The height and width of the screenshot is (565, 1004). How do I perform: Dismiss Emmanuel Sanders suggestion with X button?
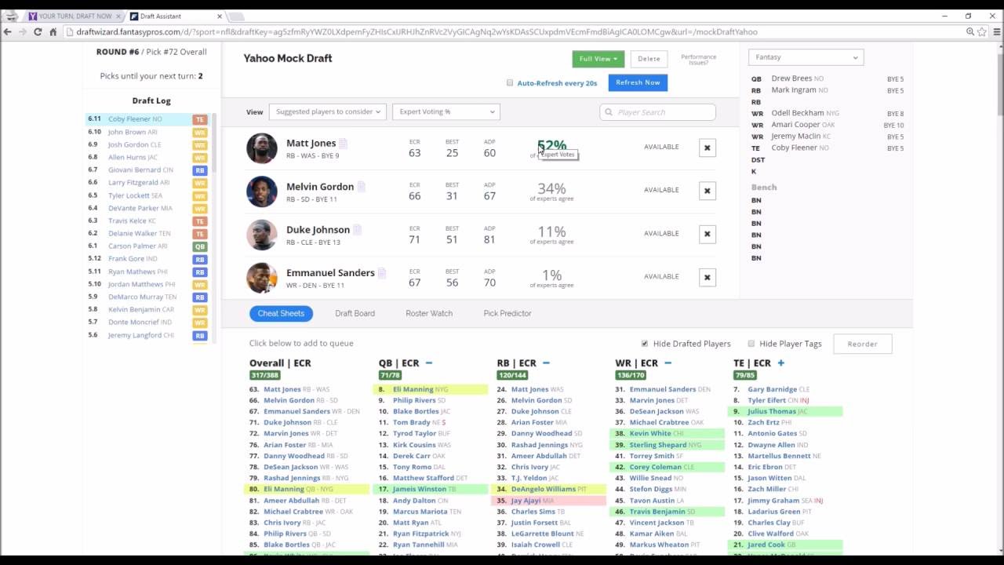click(707, 277)
